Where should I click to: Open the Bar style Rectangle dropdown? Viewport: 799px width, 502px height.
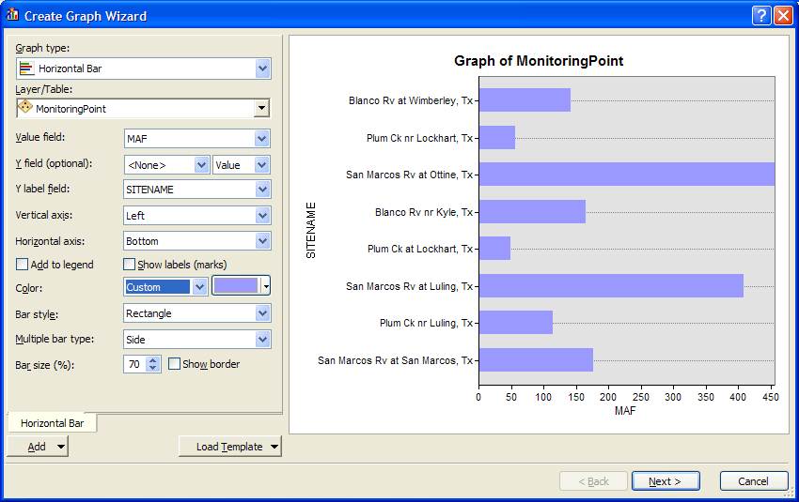(262, 313)
